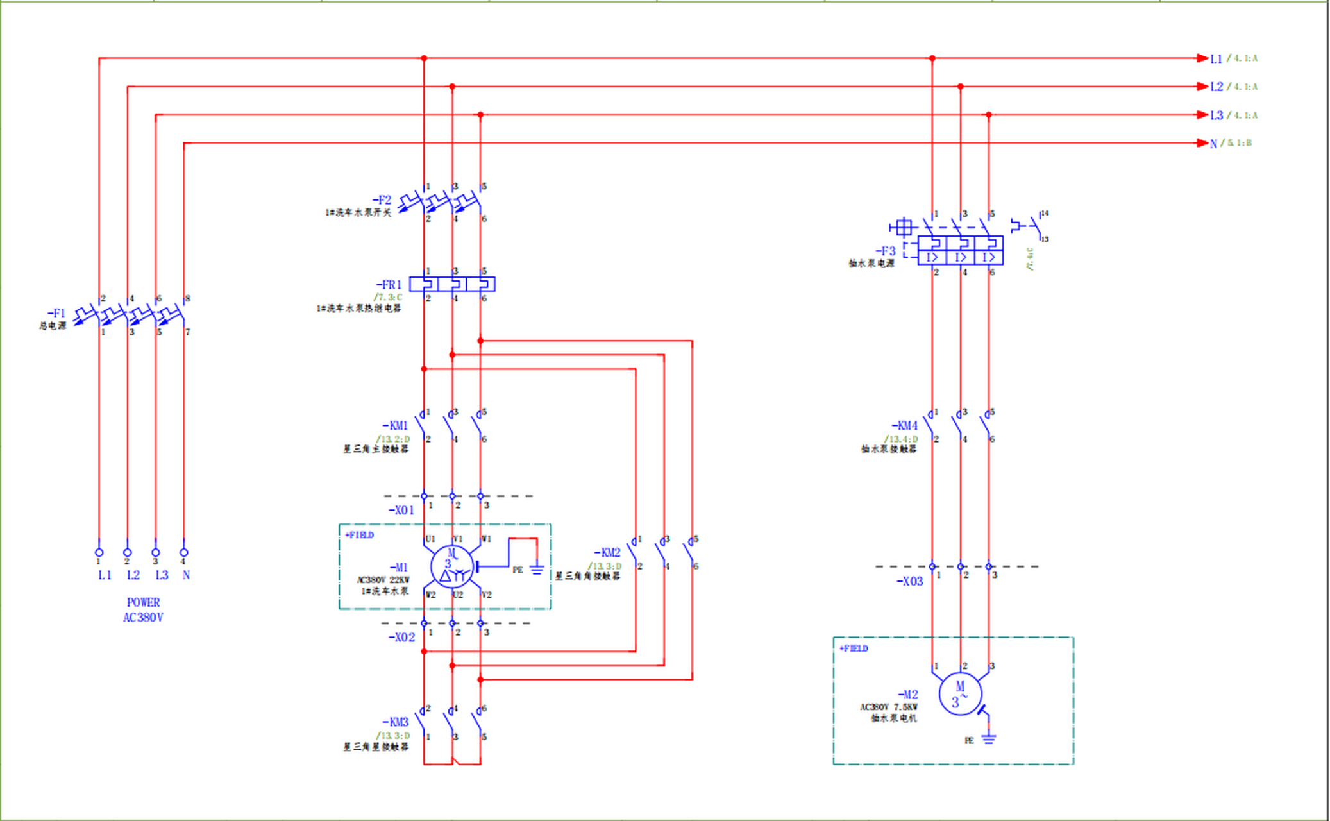The height and width of the screenshot is (821, 1330).
Task: Select terminal 1 of strip -X01
Action: (424, 496)
